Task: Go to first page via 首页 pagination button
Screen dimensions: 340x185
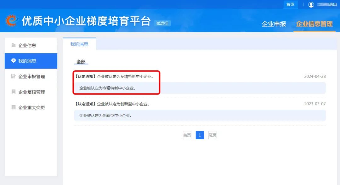Action: [x=187, y=135]
